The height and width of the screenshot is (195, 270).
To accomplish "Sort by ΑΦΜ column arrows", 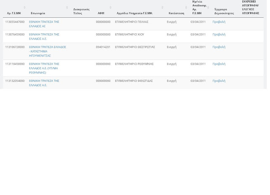I will click(111, 8).
